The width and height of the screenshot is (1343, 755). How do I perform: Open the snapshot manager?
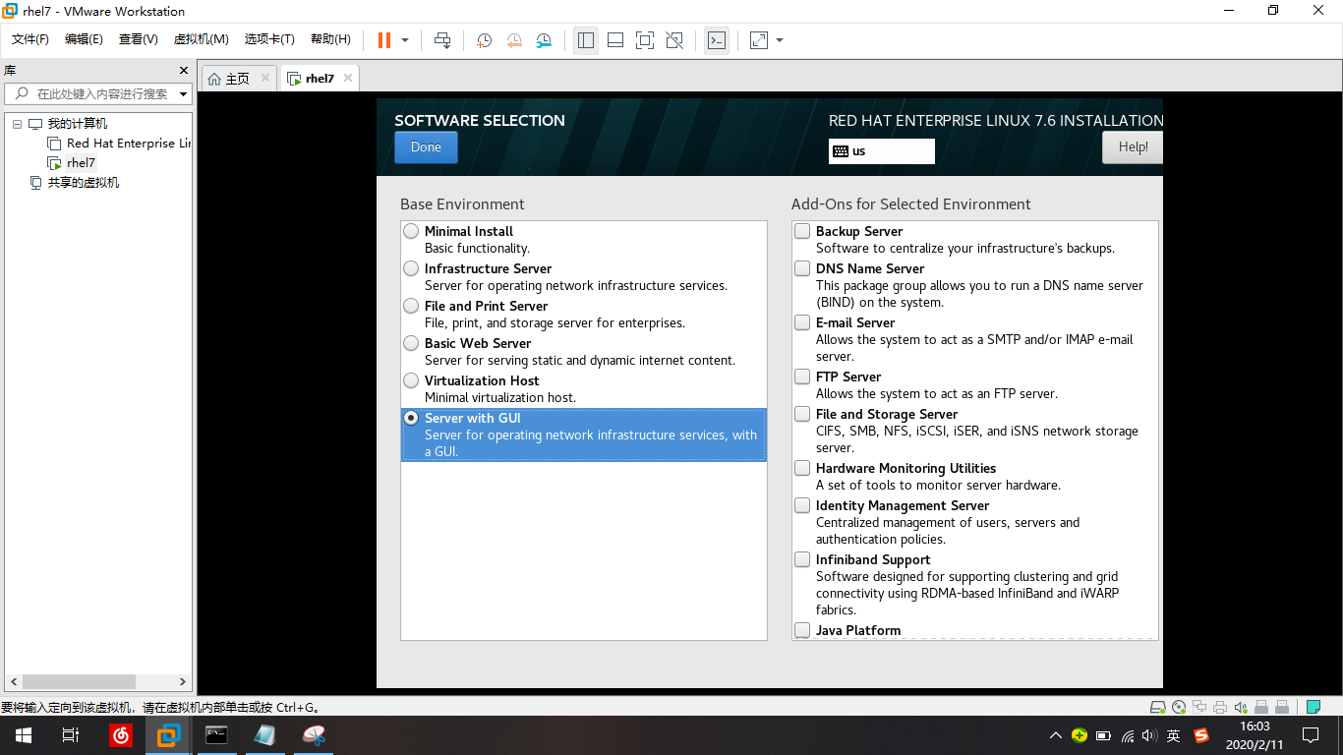click(x=544, y=40)
